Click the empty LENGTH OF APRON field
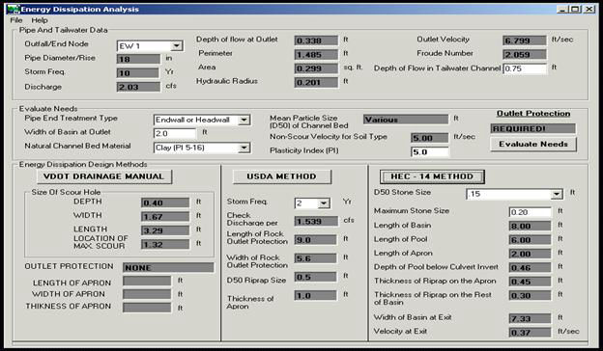 click(x=147, y=282)
